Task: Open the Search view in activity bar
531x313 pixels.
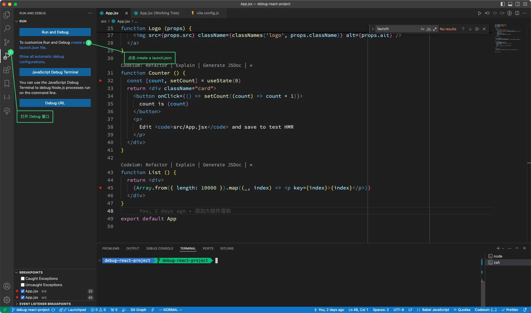Action: coord(7,29)
